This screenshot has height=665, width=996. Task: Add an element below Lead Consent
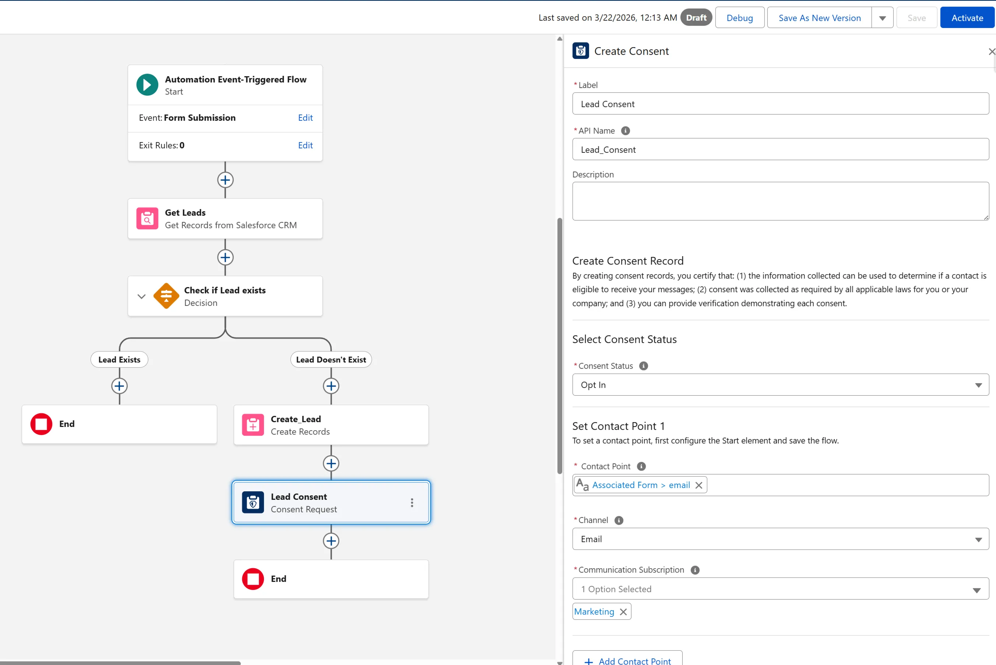331,541
